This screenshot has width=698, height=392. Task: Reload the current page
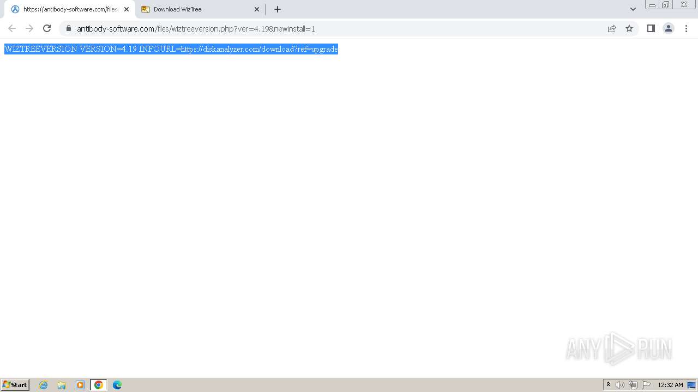pos(47,28)
